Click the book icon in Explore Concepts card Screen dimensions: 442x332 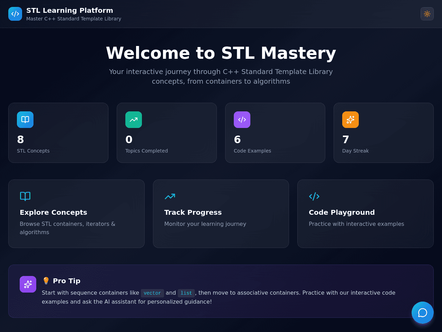tap(25, 196)
